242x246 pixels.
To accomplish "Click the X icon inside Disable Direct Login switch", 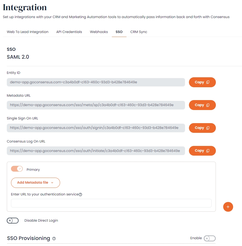I will pyautogui.click(x=10, y=220).
